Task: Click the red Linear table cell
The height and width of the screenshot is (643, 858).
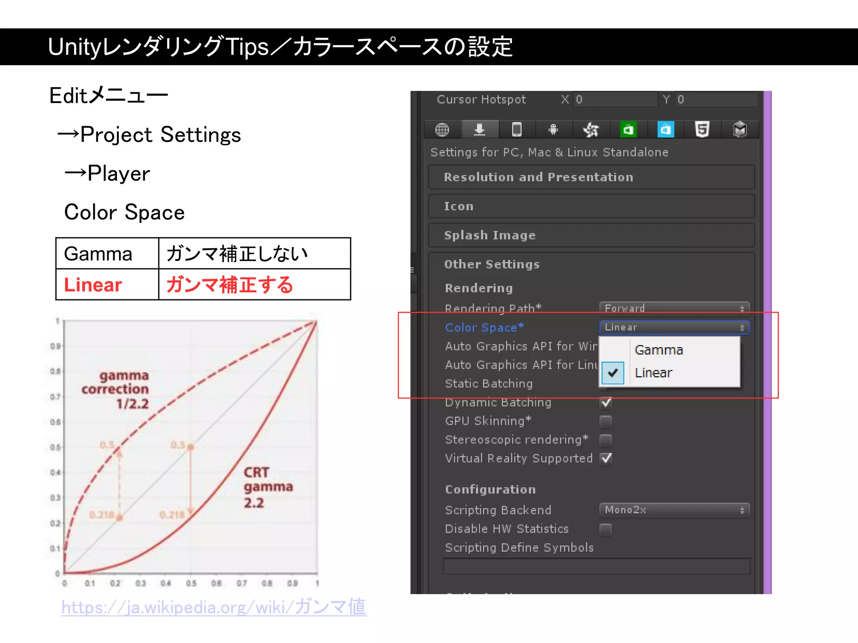Action: (x=107, y=285)
